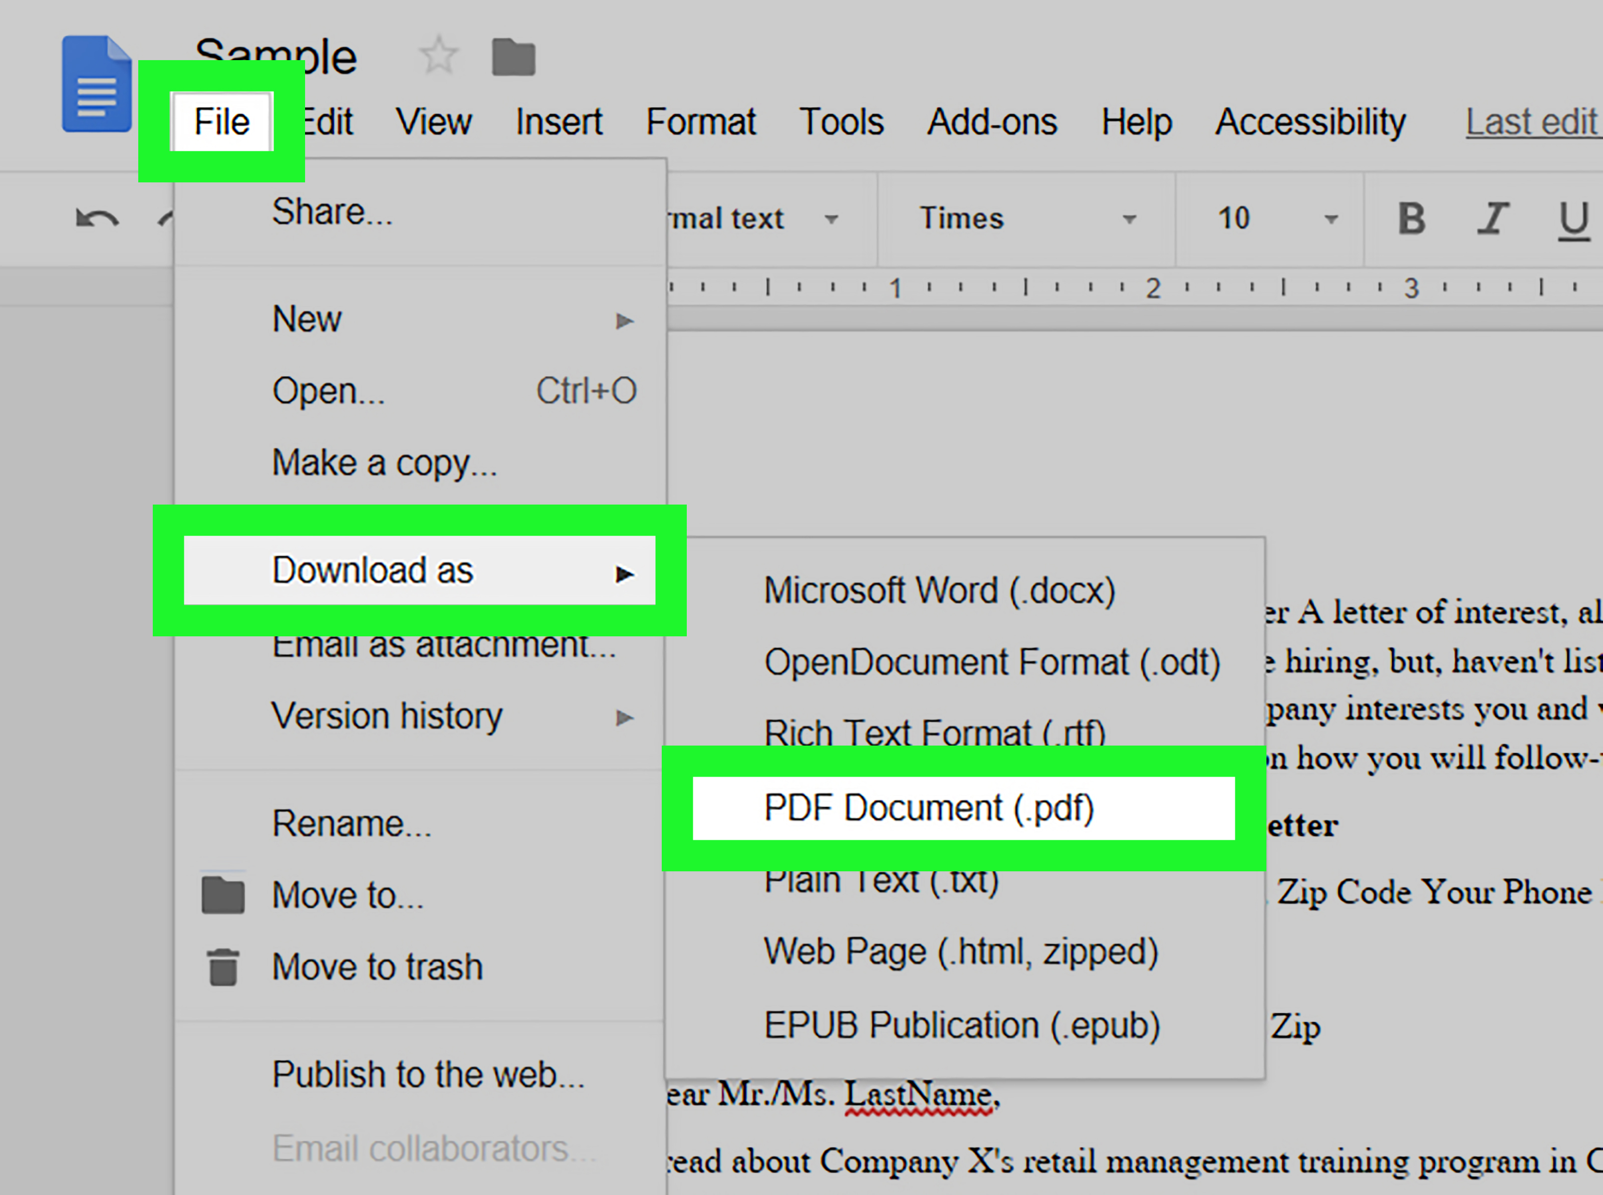
Task: Click the Google Docs document icon
Action: click(95, 82)
